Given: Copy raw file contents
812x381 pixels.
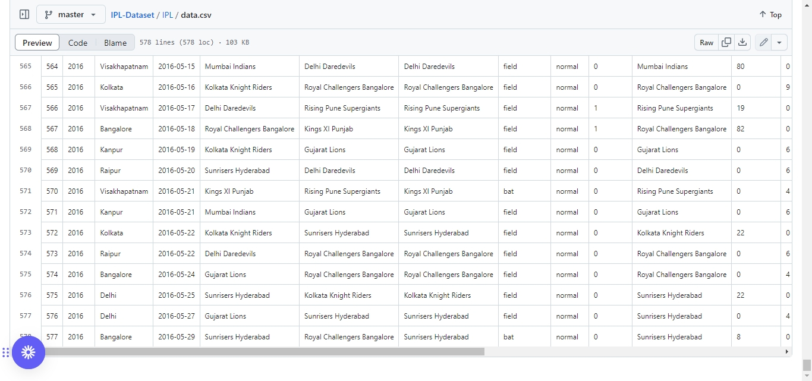Looking at the screenshot, I should (726, 43).
